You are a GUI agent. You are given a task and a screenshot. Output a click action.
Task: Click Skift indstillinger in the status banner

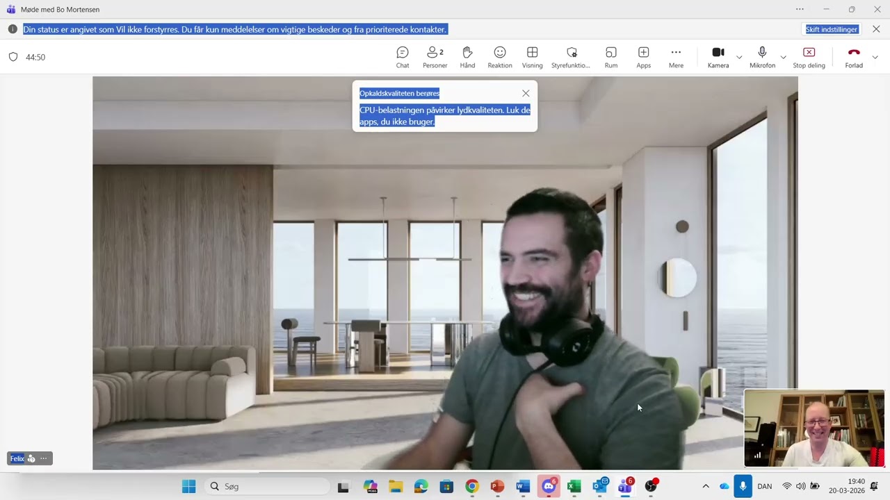[x=832, y=29]
